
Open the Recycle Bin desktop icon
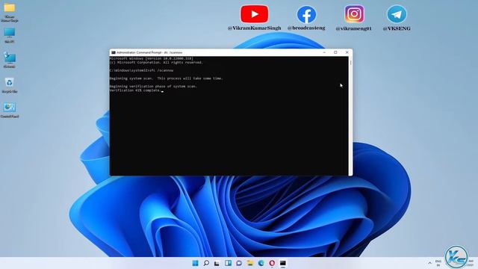(10, 84)
